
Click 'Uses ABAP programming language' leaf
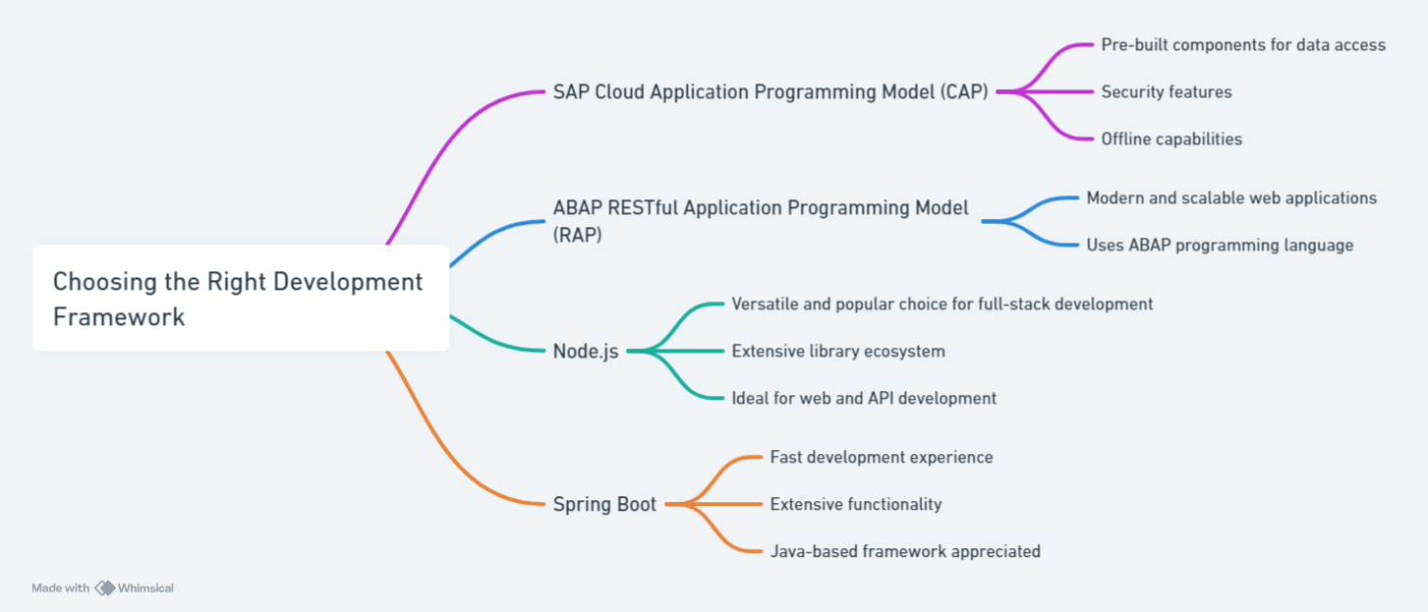(1219, 246)
